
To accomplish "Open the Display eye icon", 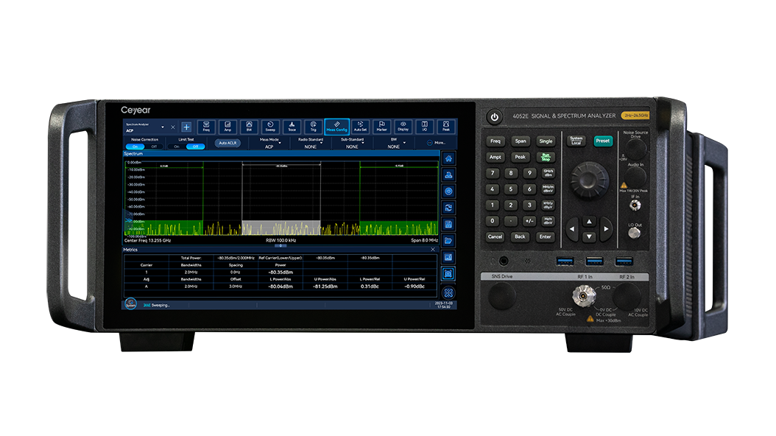I will pos(403,127).
